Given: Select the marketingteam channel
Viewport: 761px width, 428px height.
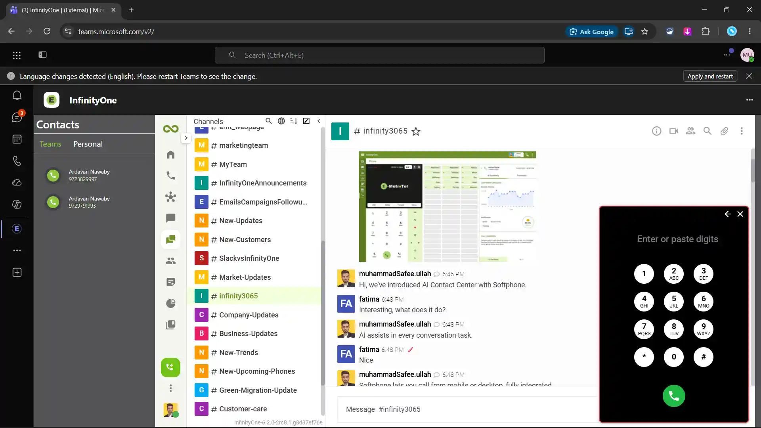Looking at the screenshot, I should [254, 145].
